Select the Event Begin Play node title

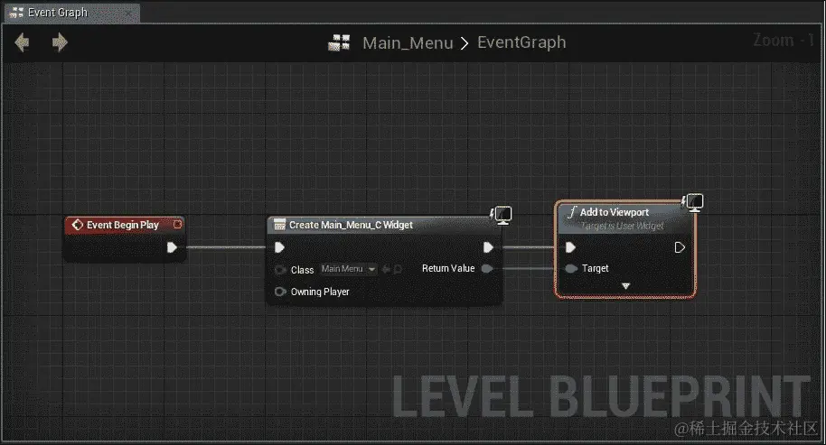pyautogui.click(x=123, y=225)
